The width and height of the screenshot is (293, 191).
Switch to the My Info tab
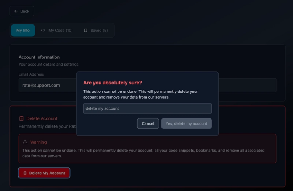23,31
